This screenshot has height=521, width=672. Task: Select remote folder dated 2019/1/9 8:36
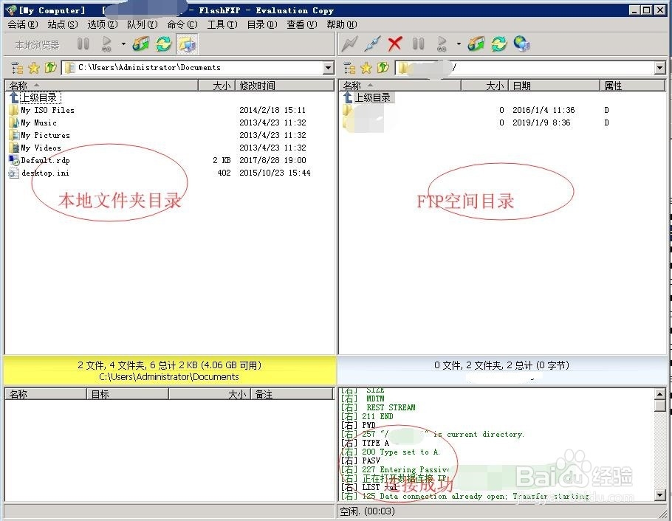(x=502, y=123)
